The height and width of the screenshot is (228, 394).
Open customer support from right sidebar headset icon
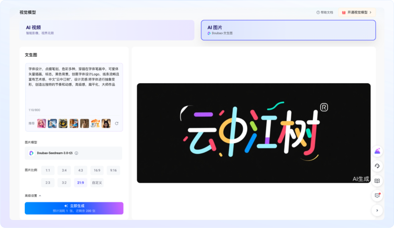(x=377, y=166)
